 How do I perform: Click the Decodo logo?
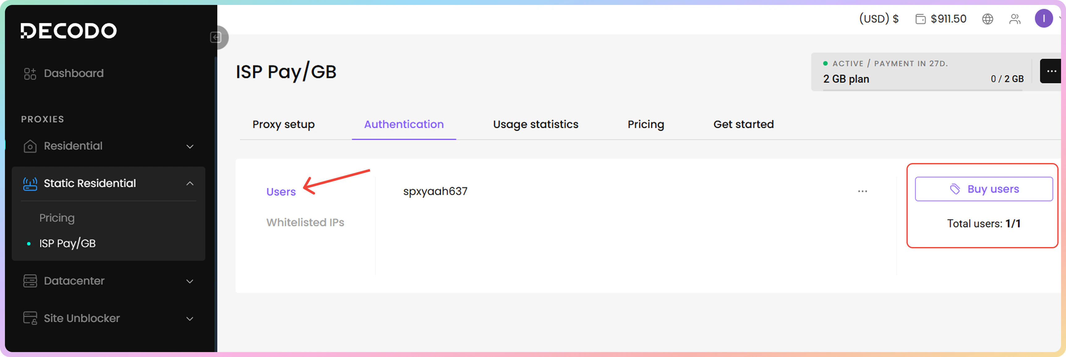point(69,31)
